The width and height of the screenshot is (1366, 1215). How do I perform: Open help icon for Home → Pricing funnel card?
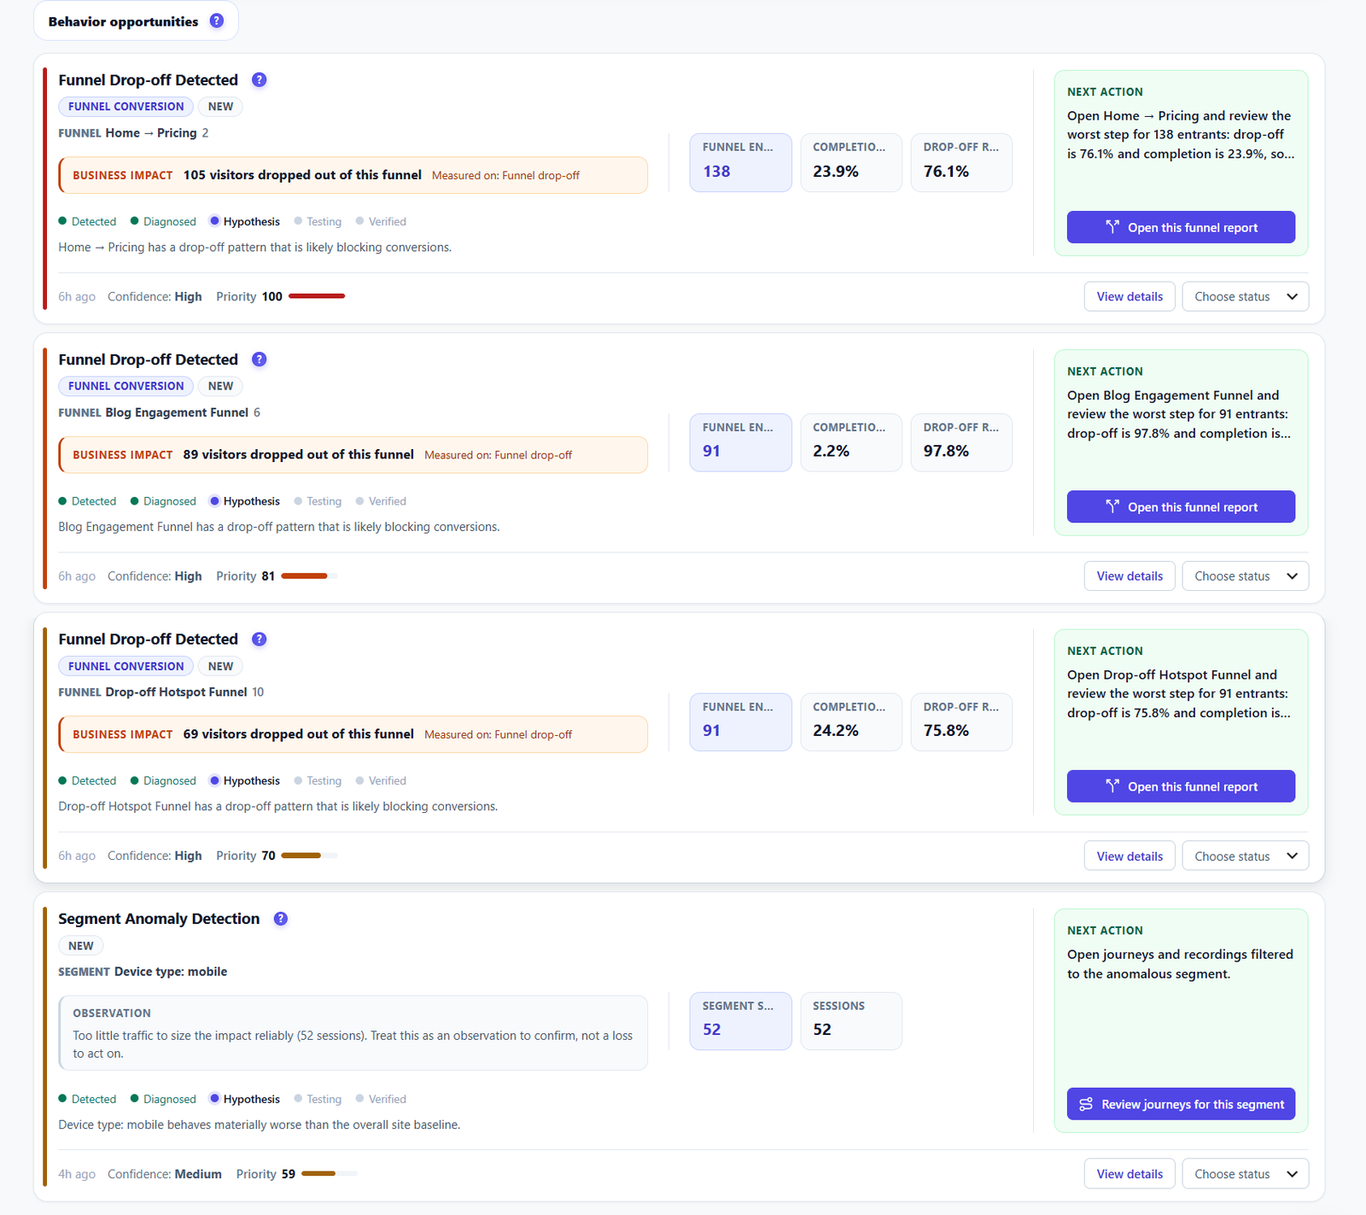[x=260, y=79]
